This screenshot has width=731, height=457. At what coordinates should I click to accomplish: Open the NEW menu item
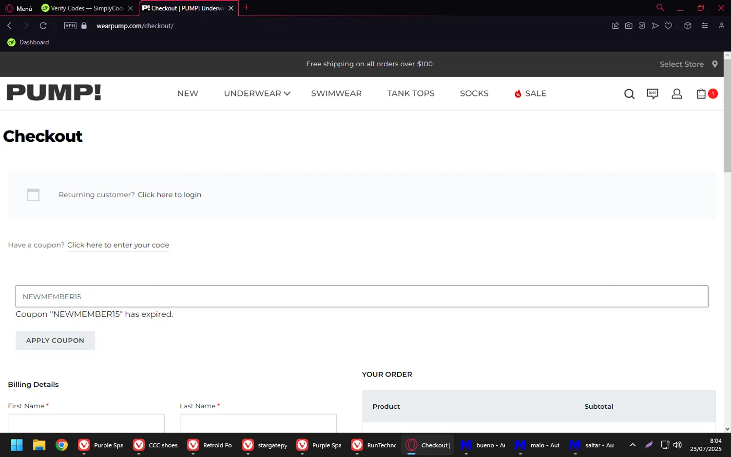tap(188, 93)
